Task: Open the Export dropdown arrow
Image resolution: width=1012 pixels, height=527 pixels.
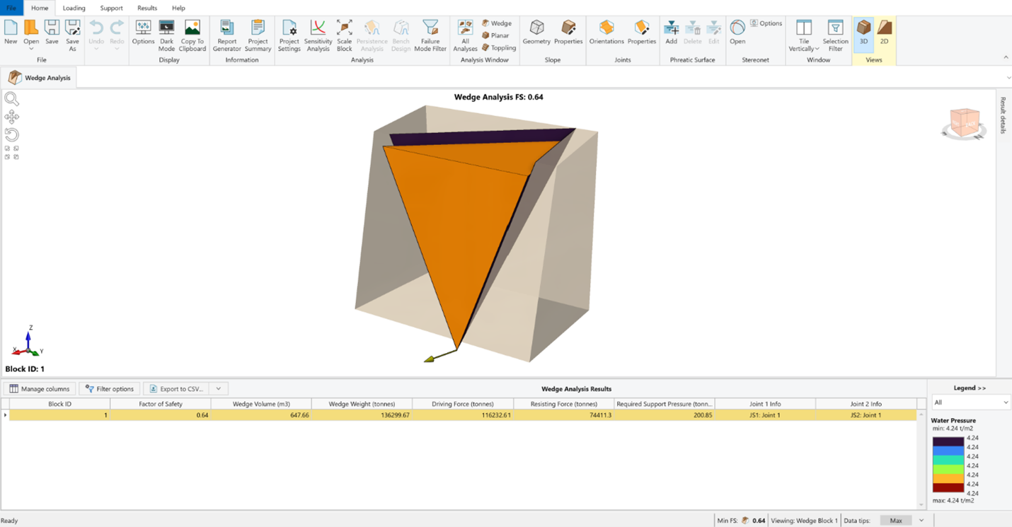Action: 219,388
